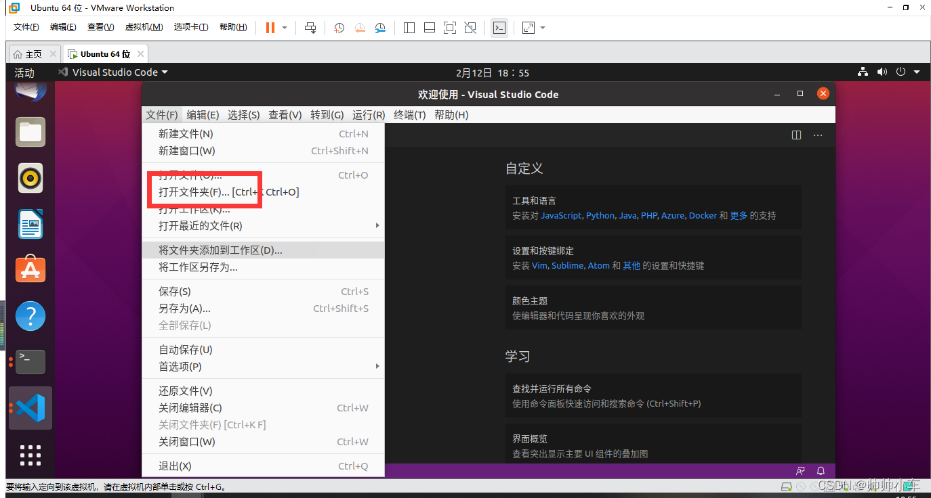Click the JavaScript link under 工具和语言
931x498 pixels.
(561, 216)
